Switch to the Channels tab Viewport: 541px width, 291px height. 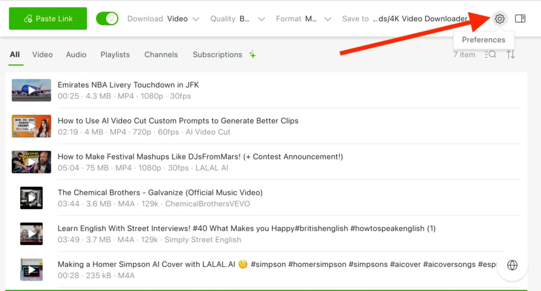tap(161, 54)
